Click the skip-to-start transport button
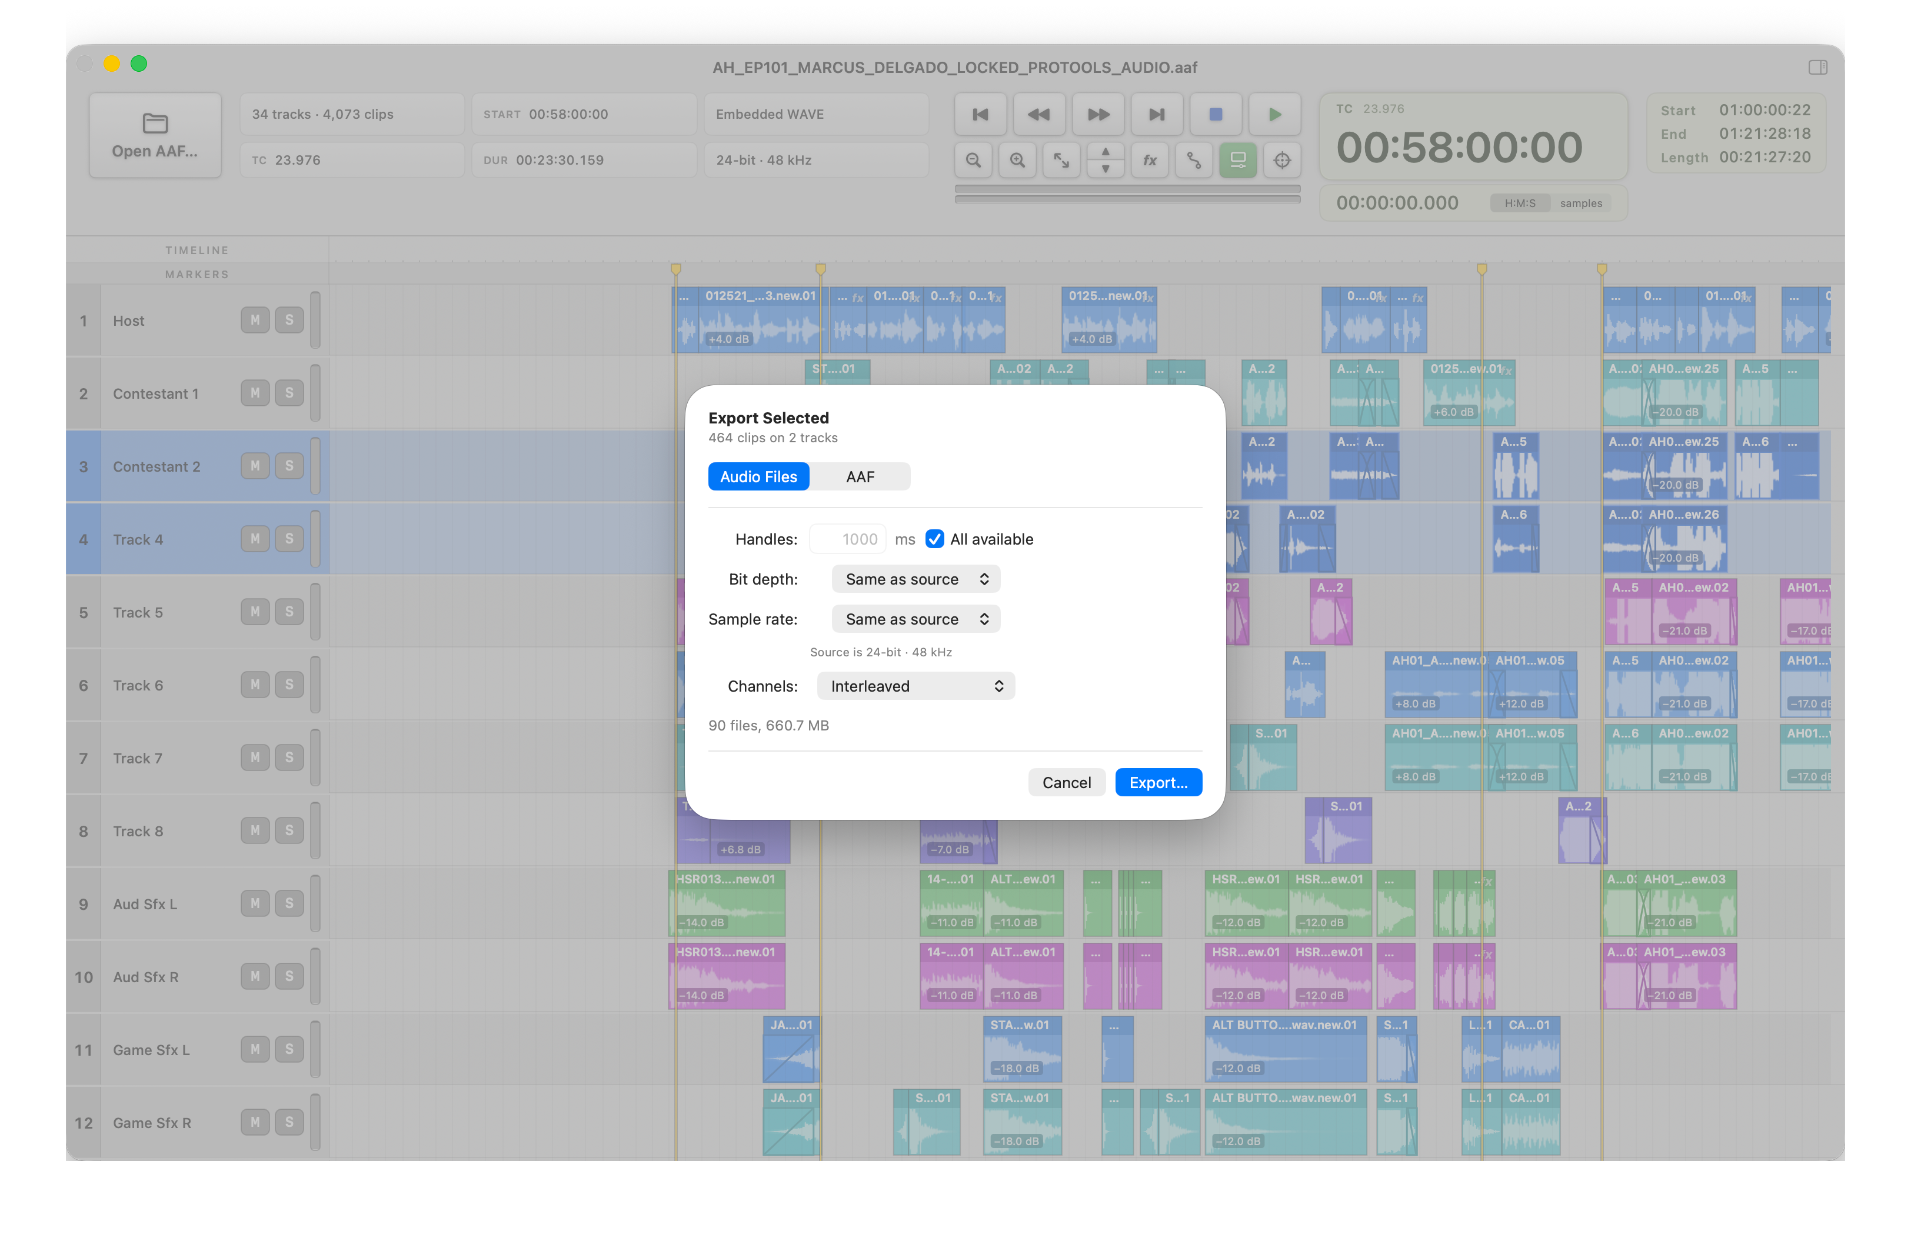 coord(980,114)
